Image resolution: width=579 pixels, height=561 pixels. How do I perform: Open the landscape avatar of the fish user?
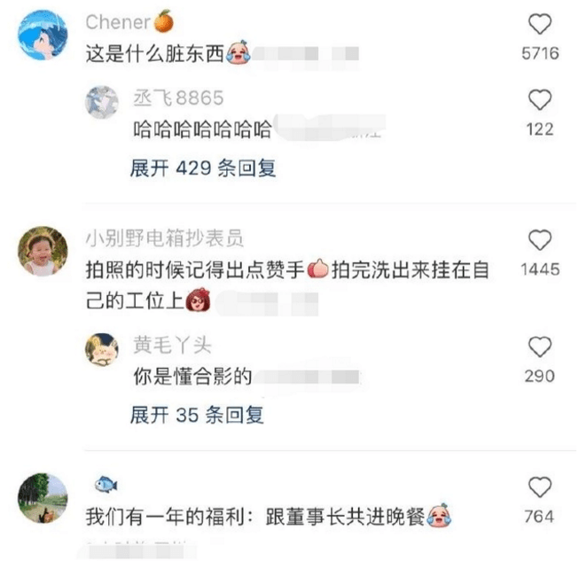click(x=43, y=498)
